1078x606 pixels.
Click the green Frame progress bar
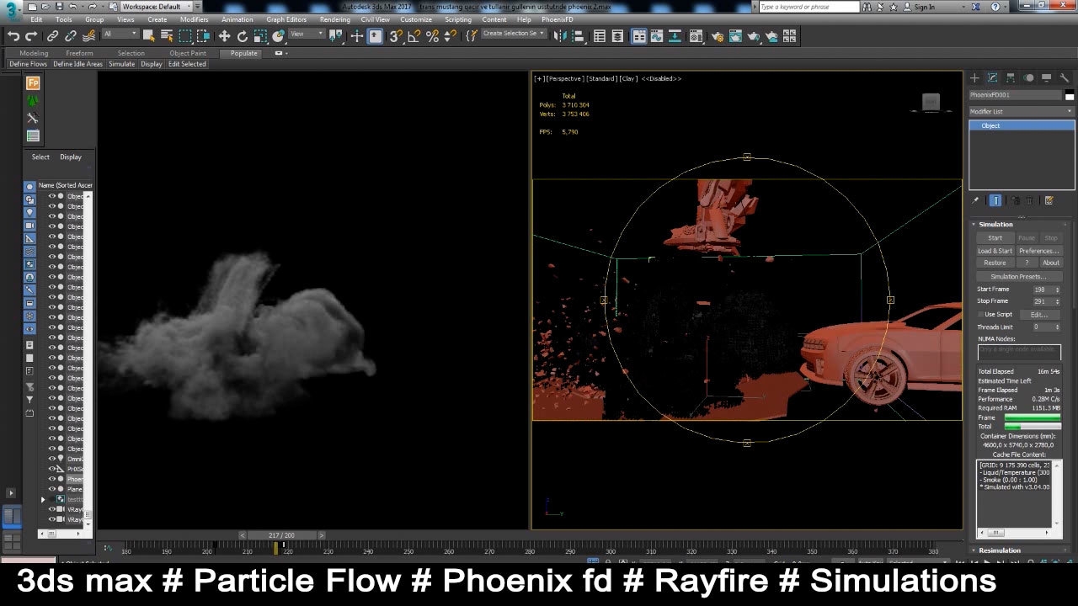pos(1033,417)
